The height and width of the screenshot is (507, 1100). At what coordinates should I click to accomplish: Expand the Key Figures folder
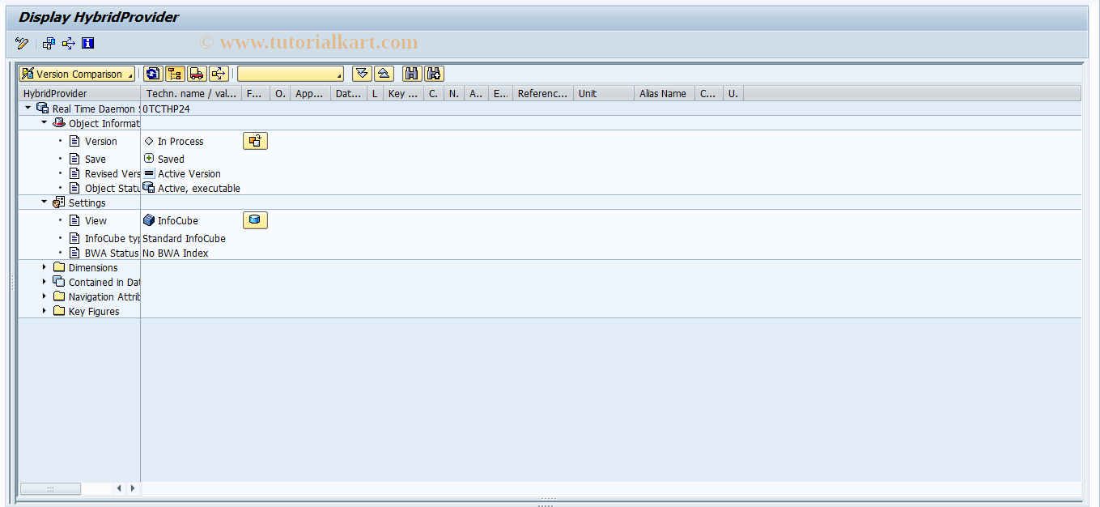click(x=45, y=311)
